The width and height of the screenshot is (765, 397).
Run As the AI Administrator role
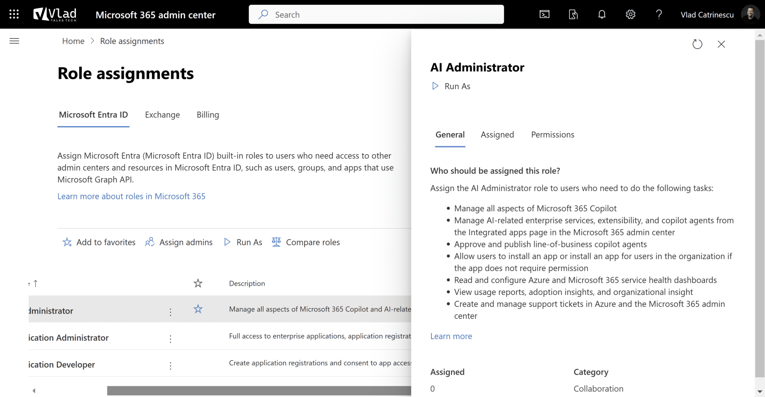coord(450,86)
